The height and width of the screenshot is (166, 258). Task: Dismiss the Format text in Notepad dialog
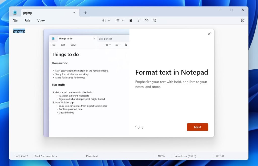pos(209,34)
